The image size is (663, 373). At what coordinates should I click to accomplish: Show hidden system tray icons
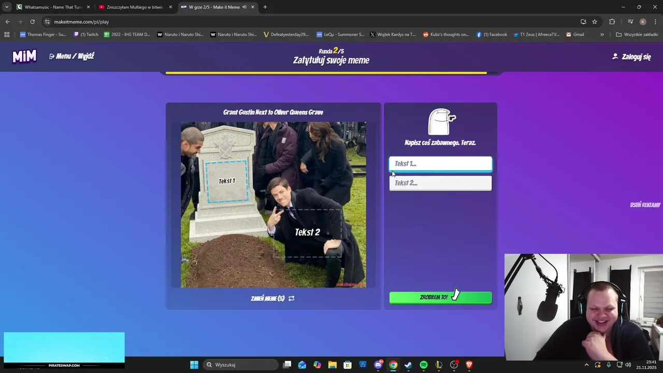point(586,365)
